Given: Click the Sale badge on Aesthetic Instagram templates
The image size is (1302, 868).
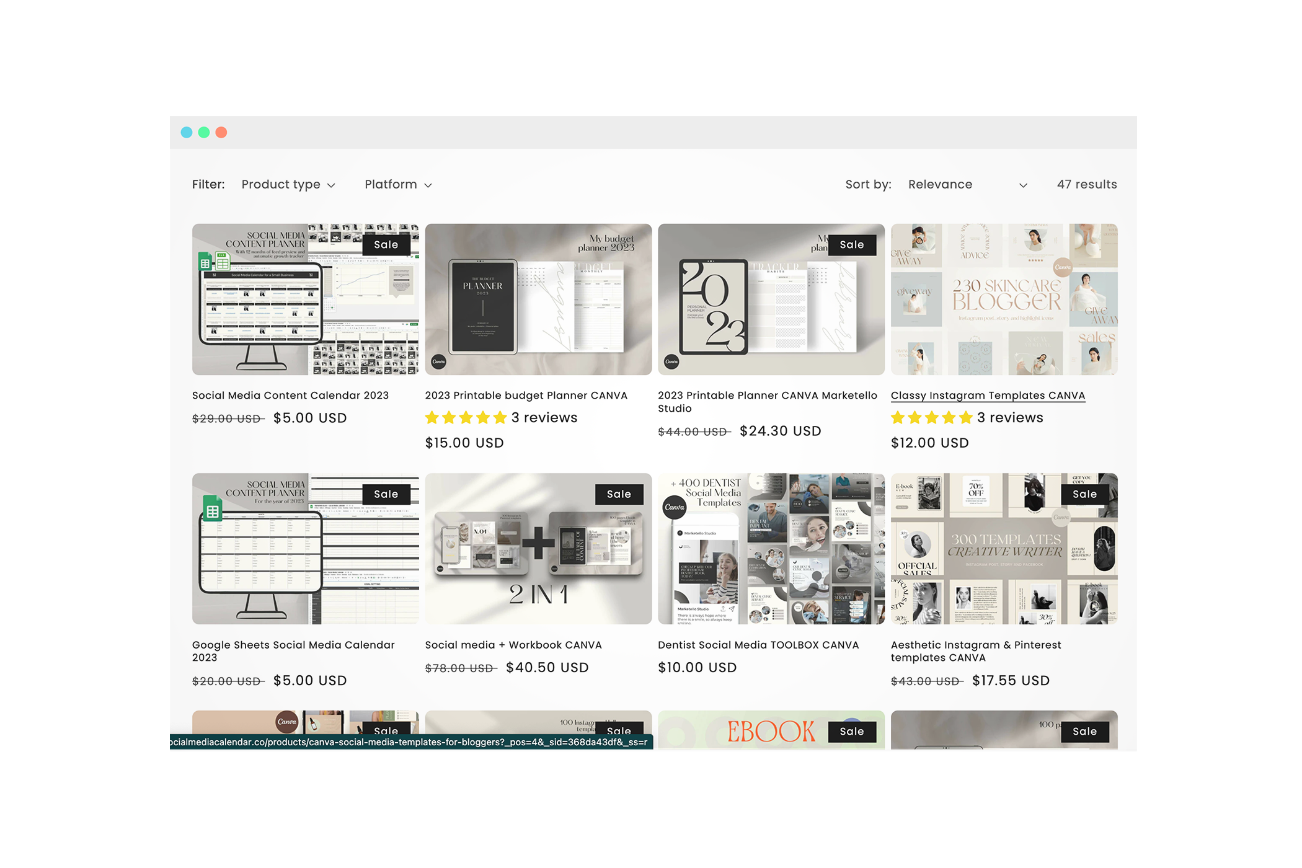Looking at the screenshot, I should pyautogui.click(x=1085, y=494).
